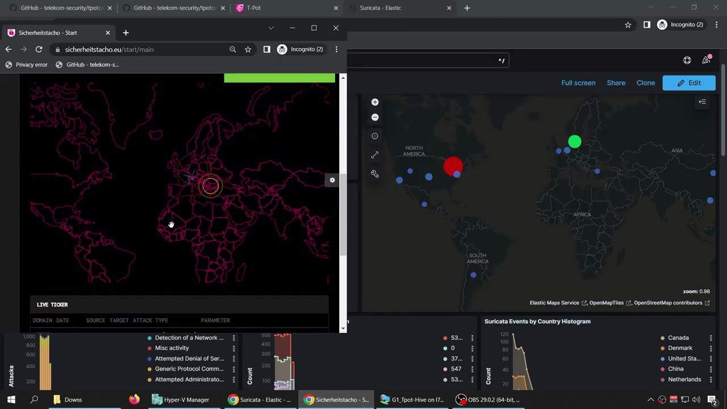Toggle the 0 legend series
The width and height of the screenshot is (727, 409).
tap(453, 348)
